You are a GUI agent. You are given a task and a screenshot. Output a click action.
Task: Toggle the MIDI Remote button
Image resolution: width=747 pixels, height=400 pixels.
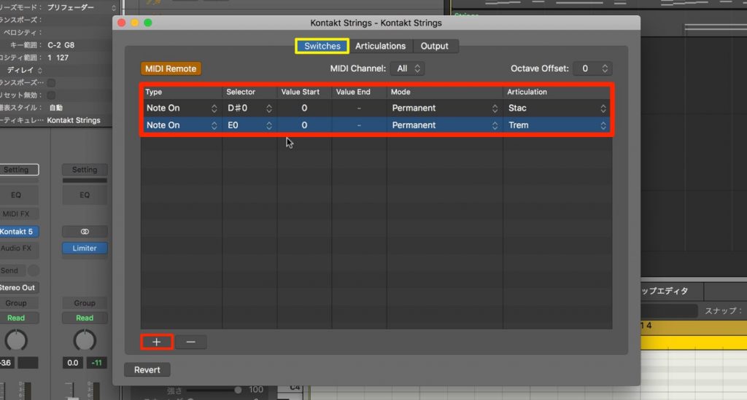click(171, 68)
